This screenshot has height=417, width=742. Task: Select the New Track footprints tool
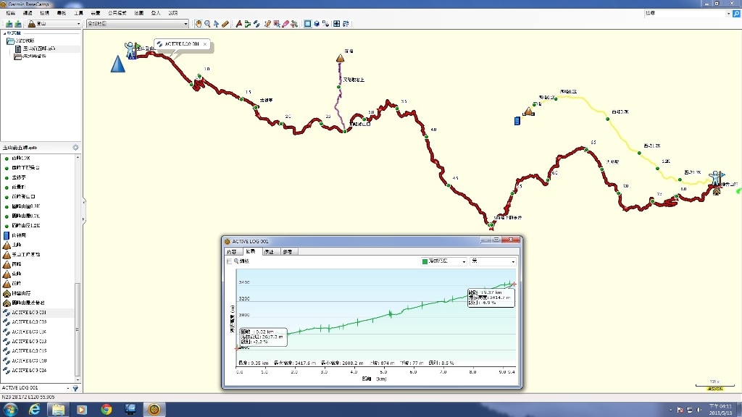257,24
